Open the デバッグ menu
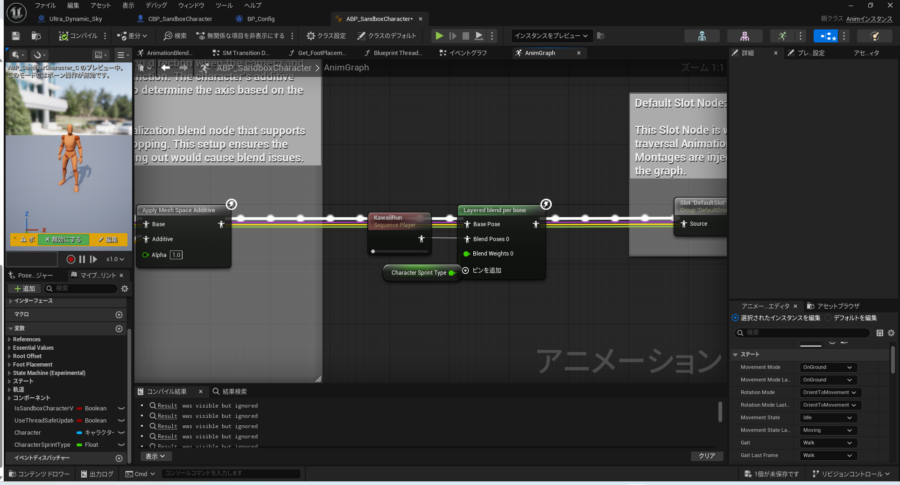Image resolution: width=900 pixels, height=485 pixels. tap(156, 6)
